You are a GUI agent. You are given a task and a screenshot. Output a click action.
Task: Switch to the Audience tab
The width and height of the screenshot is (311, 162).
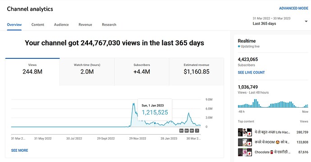[61, 25]
